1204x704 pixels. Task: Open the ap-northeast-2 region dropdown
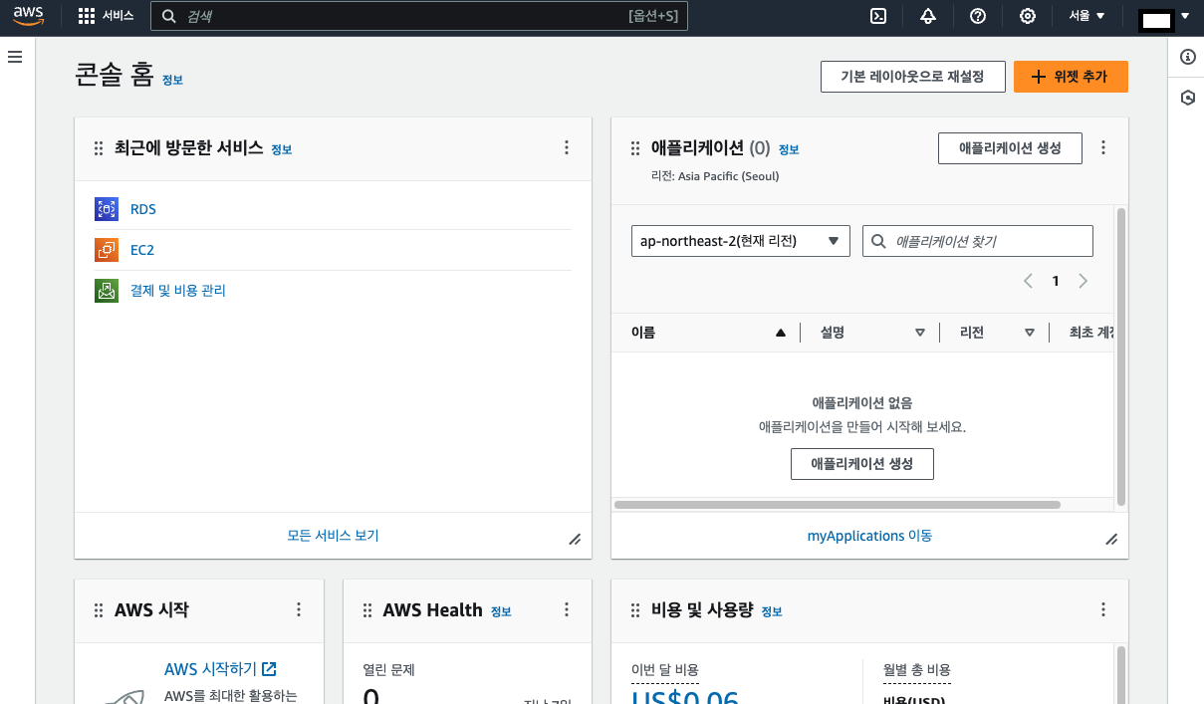coord(741,241)
